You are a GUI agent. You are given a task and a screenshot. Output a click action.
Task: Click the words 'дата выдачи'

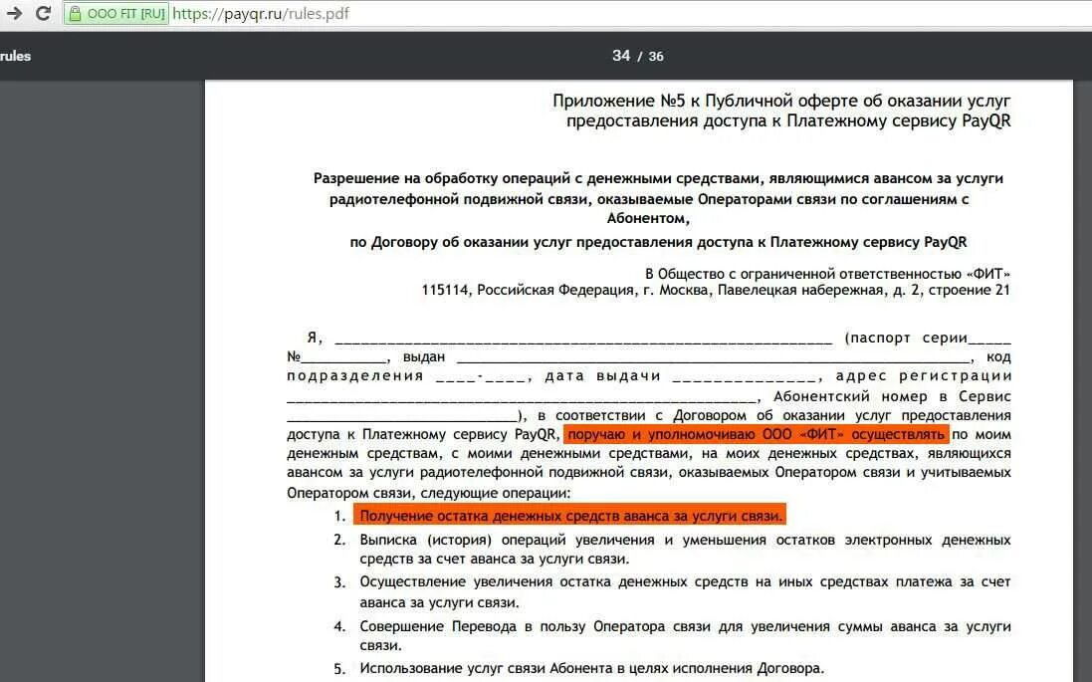tap(602, 376)
